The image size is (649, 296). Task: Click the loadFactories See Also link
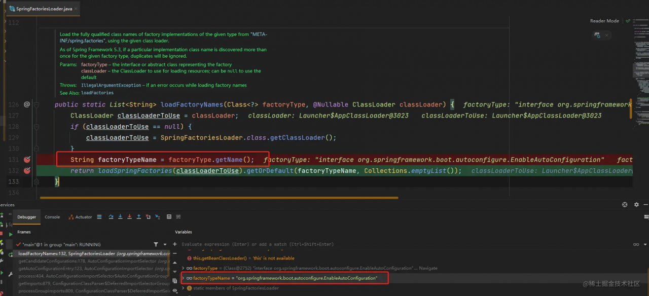click(x=97, y=93)
